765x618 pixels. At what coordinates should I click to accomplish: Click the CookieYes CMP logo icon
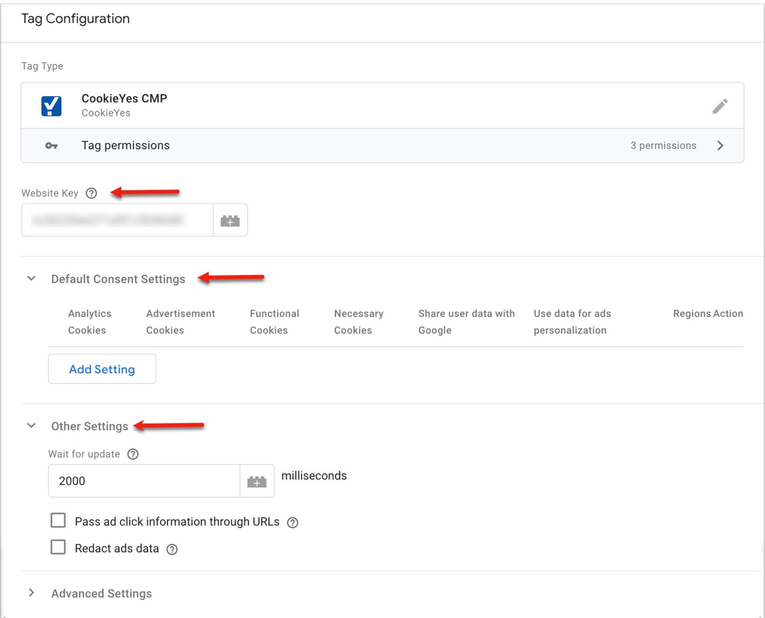click(51, 105)
